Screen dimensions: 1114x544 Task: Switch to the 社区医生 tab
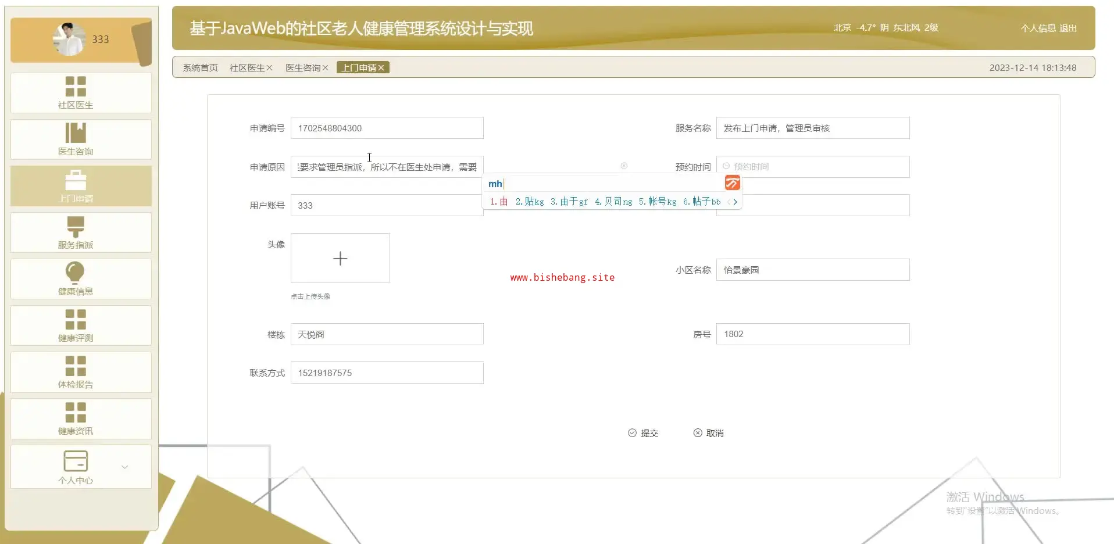point(247,68)
